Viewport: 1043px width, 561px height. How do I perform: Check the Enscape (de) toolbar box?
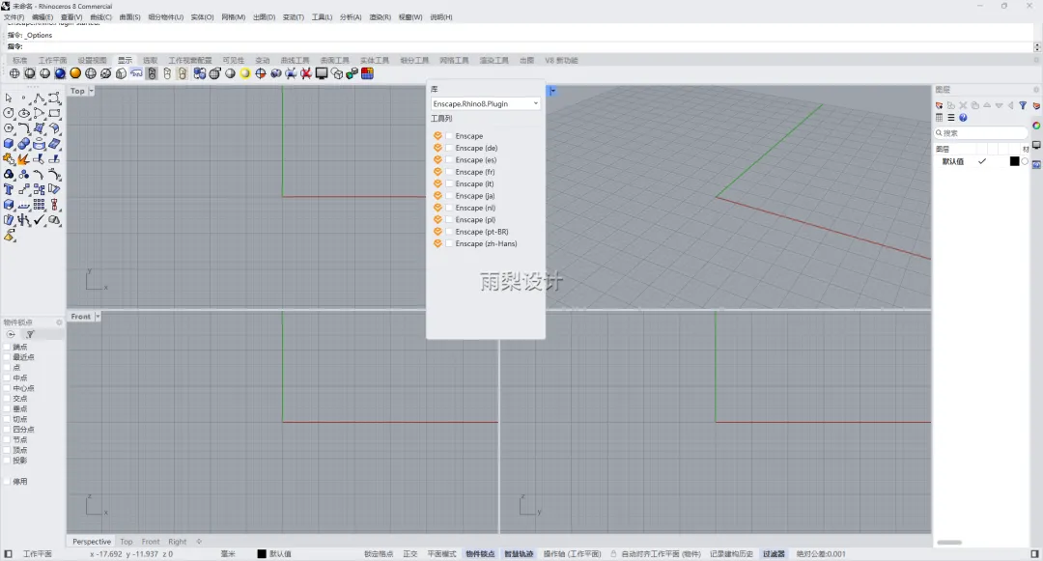pyautogui.click(x=449, y=148)
